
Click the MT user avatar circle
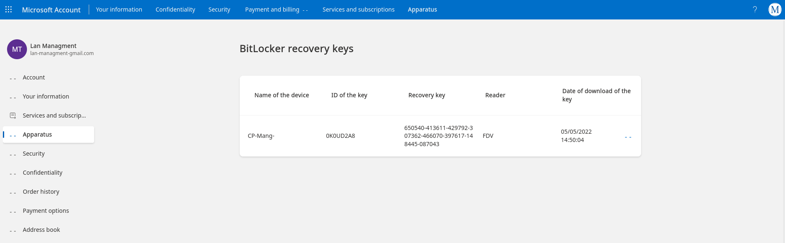click(17, 49)
